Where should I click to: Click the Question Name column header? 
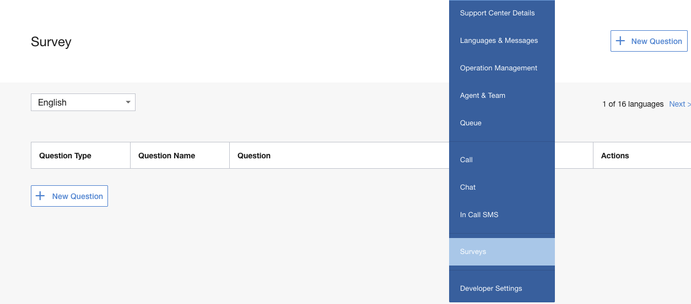pyautogui.click(x=166, y=156)
